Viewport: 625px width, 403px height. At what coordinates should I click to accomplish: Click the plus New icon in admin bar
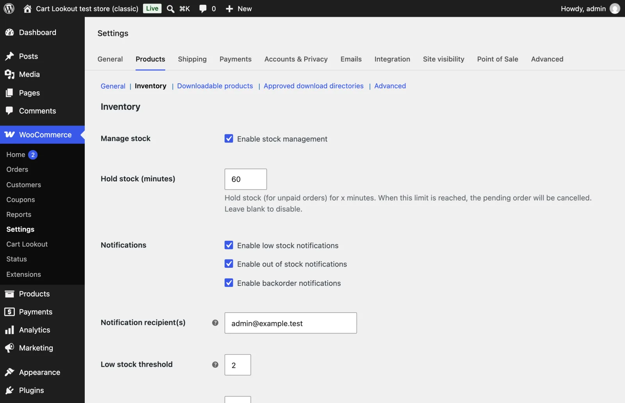pos(229,9)
